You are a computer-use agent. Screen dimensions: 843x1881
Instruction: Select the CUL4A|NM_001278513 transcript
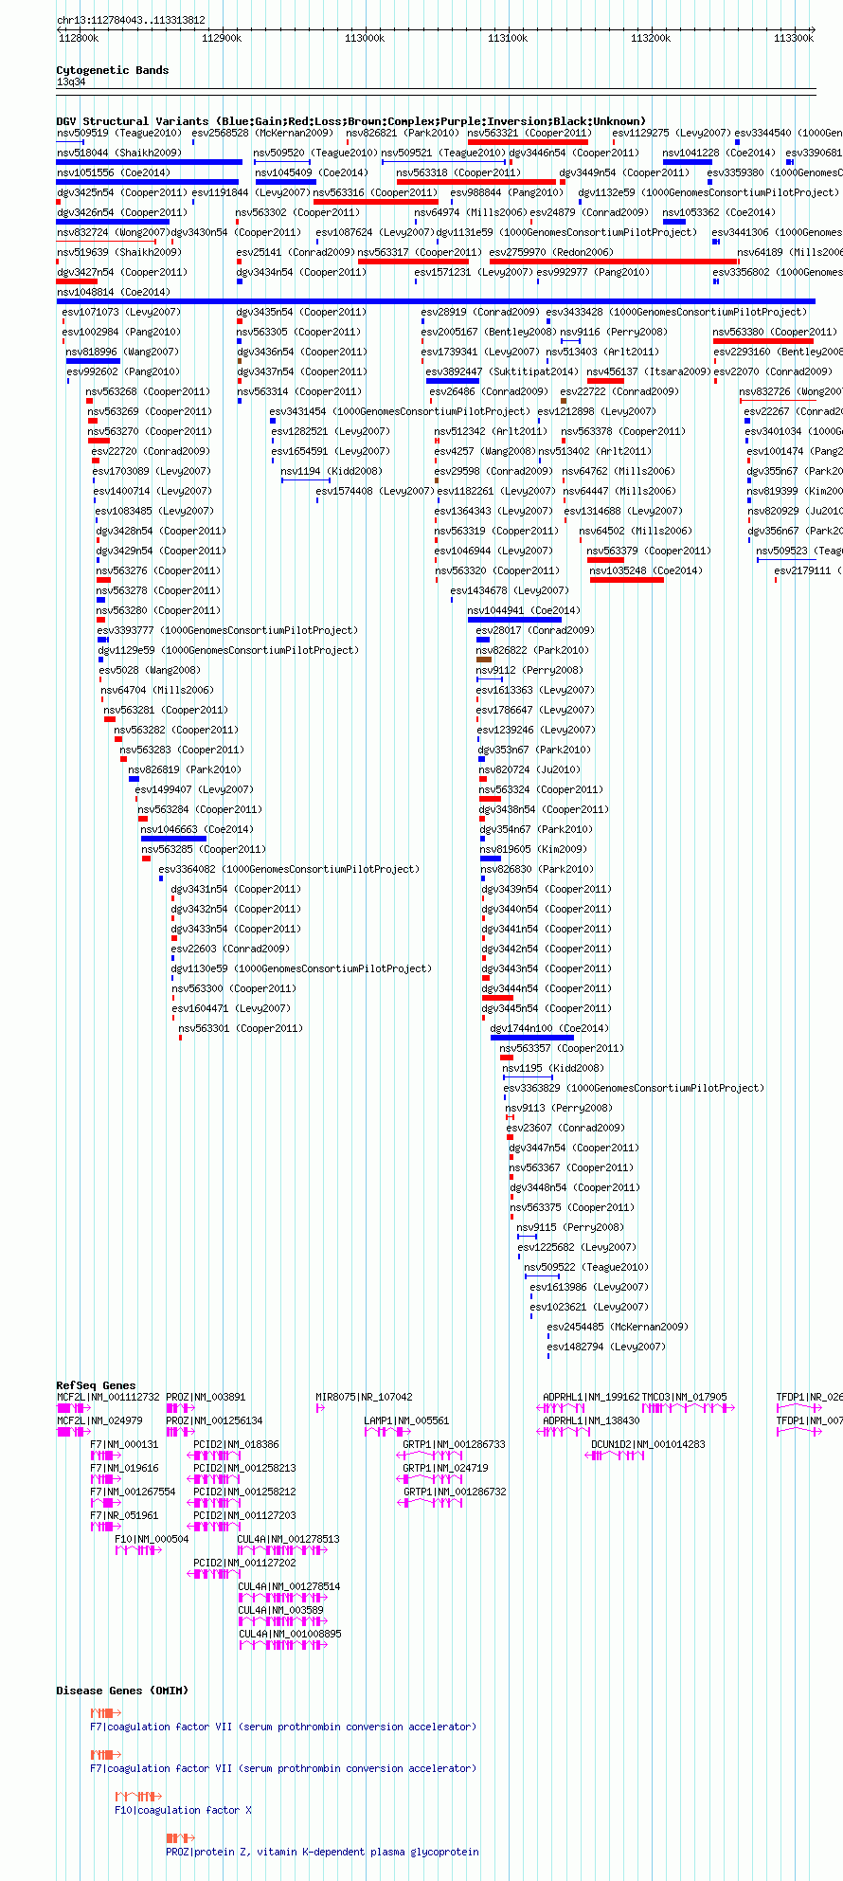(289, 1539)
